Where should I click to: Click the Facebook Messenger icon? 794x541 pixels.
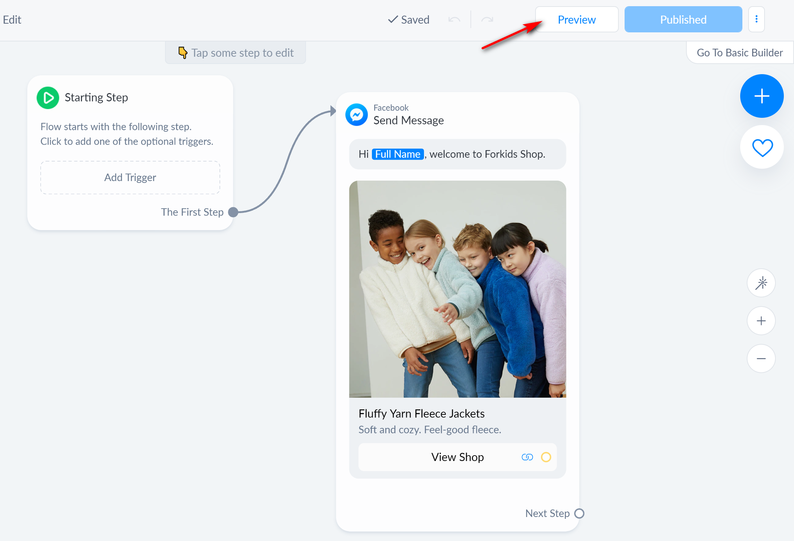pyautogui.click(x=356, y=115)
